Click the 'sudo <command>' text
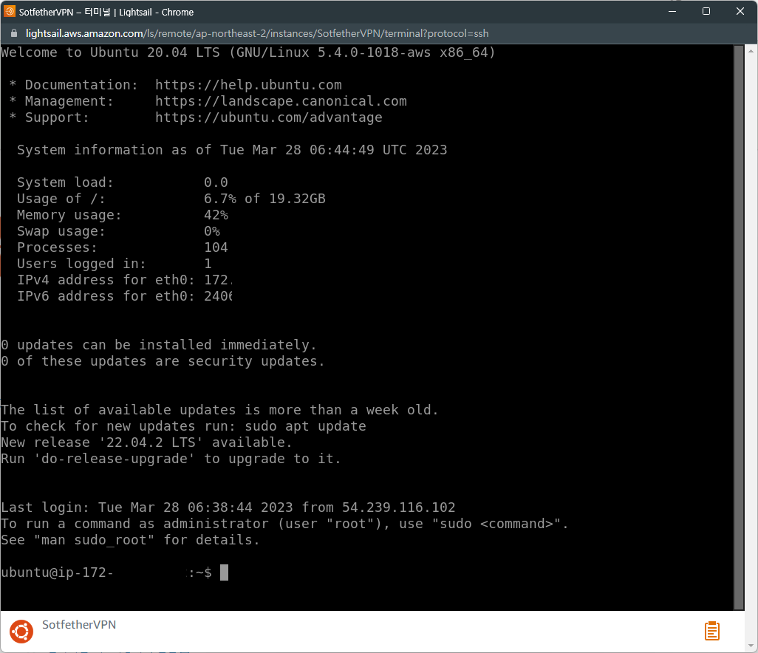Image resolution: width=758 pixels, height=653 pixels. (x=496, y=524)
